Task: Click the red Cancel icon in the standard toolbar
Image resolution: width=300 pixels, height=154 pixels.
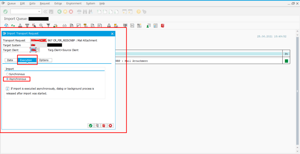Action: pyautogui.click(x=71, y=12)
